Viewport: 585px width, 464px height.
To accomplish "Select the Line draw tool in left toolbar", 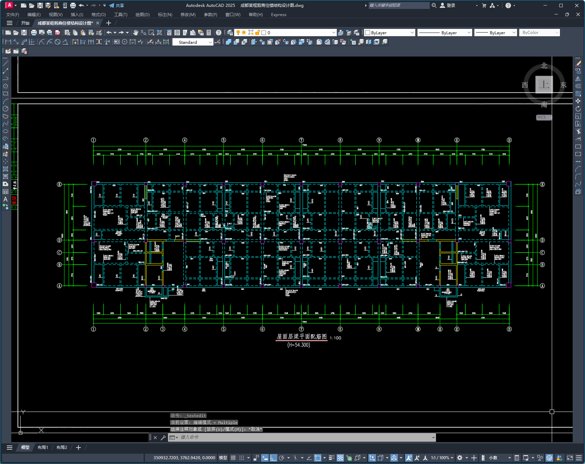I will point(5,63).
